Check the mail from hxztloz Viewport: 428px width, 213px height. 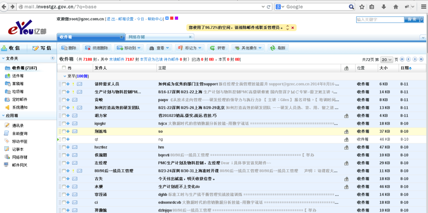pos(64,147)
